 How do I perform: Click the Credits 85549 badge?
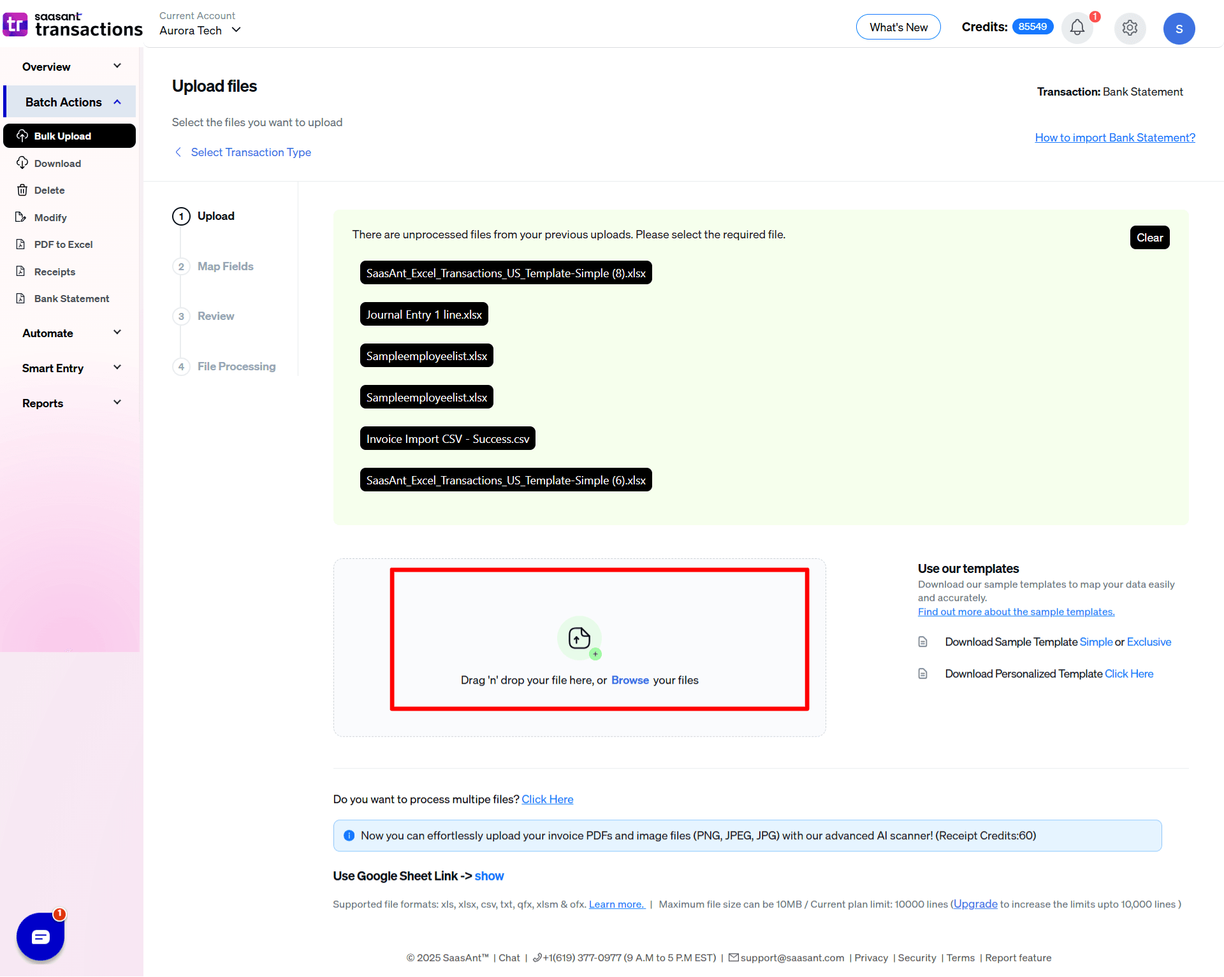click(x=1033, y=27)
